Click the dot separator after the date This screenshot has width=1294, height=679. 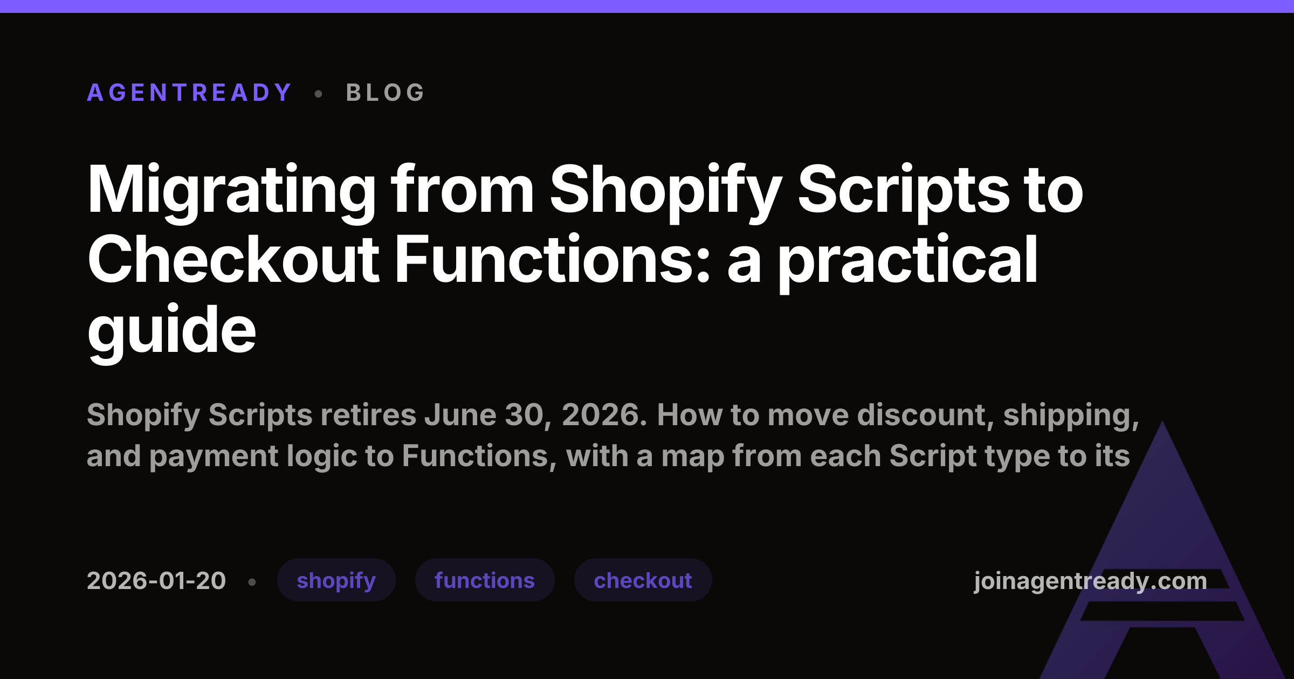point(252,582)
